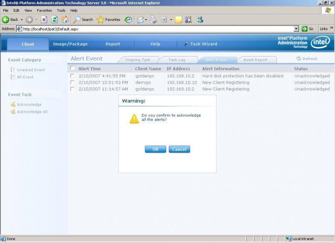
Task: Click the Local intranet status bar zone
Action: pyautogui.click(x=300, y=238)
